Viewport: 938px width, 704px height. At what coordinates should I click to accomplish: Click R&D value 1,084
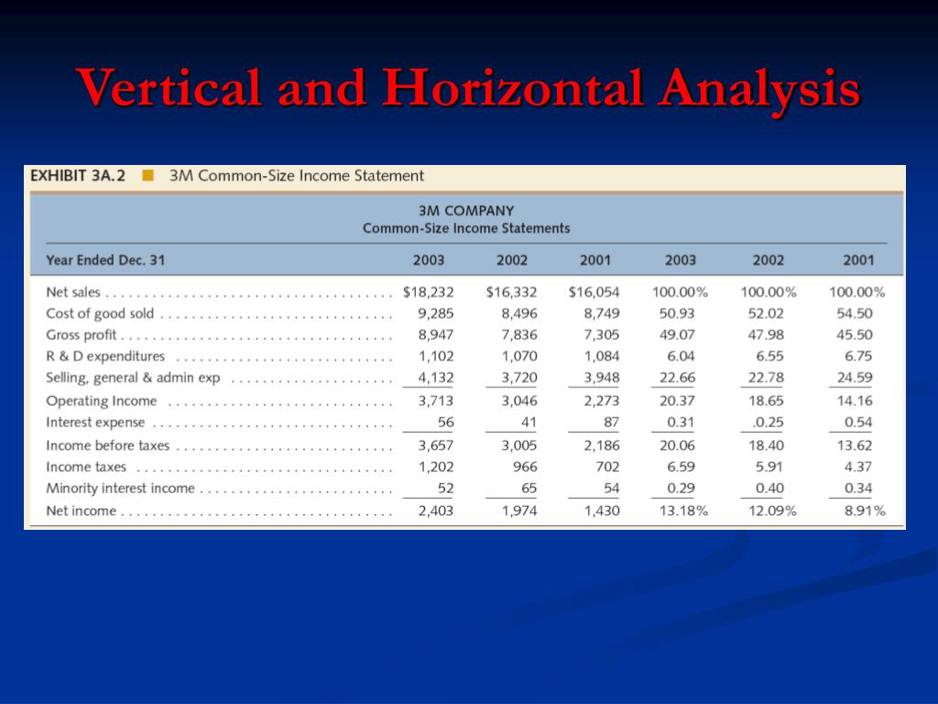pos(602,357)
